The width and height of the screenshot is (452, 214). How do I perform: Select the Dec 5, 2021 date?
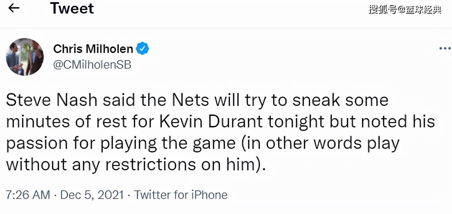(92, 195)
